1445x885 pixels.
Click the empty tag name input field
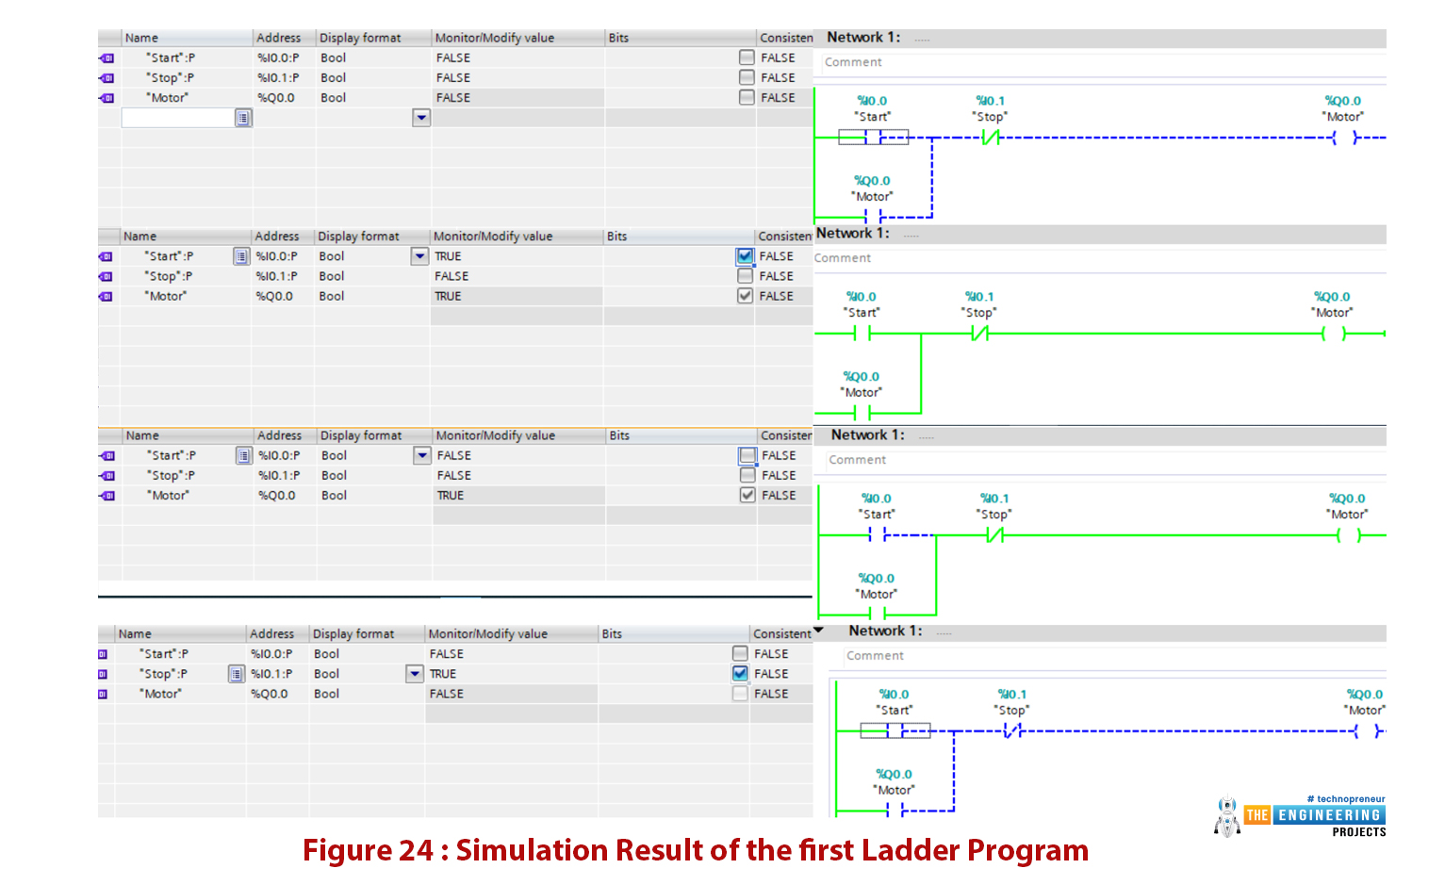tap(178, 118)
